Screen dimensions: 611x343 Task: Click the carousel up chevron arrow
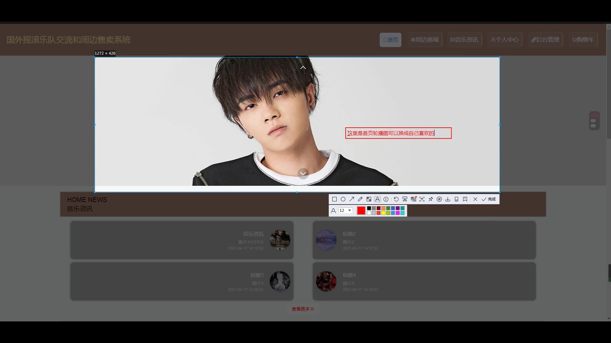coord(303,68)
